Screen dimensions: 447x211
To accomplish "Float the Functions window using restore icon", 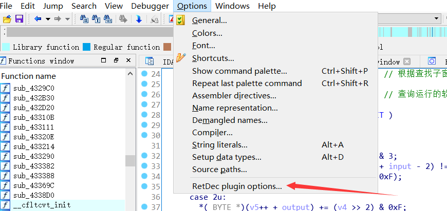I will 116,60.
